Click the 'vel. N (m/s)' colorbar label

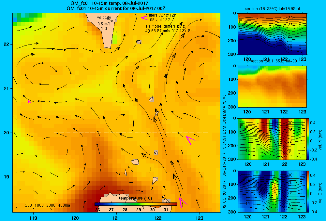click(x=320, y=140)
